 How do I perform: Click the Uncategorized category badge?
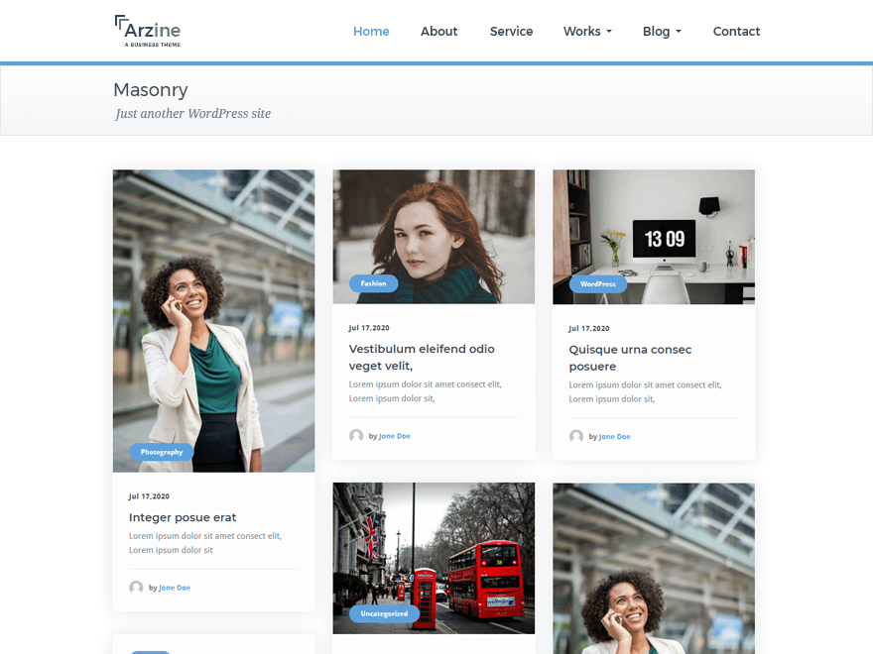[x=383, y=612]
